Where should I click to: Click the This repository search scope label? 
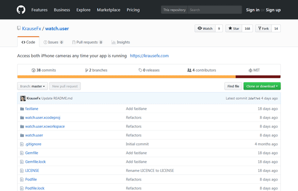[x=175, y=10]
